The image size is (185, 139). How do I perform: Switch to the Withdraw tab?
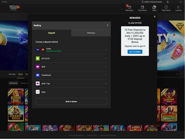coord(91,33)
